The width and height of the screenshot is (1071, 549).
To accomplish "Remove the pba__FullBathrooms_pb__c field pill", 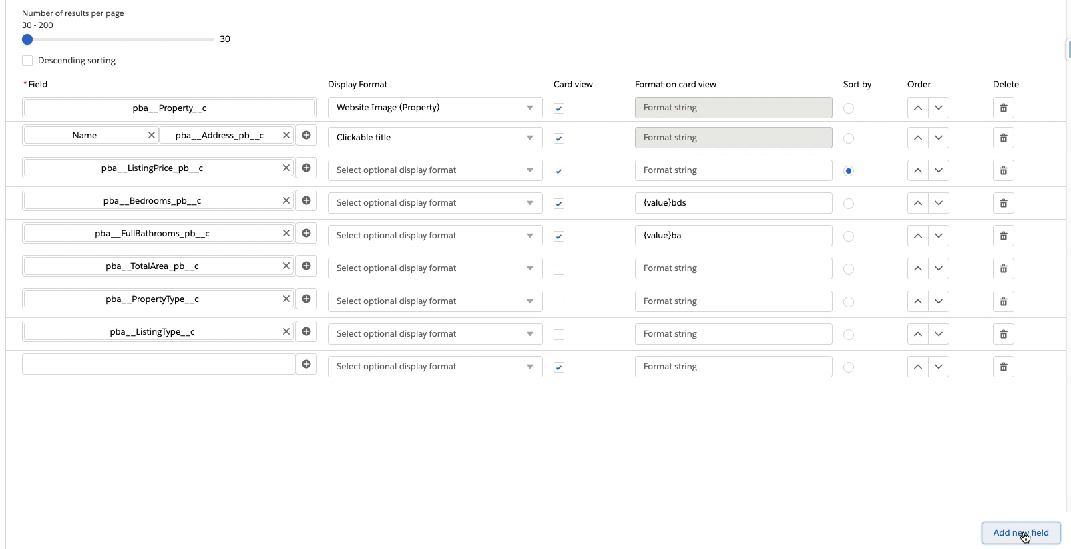I will pos(286,233).
